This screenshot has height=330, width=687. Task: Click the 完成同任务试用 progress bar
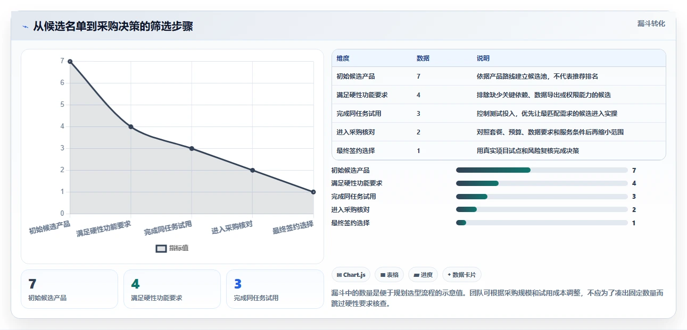click(542, 197)
